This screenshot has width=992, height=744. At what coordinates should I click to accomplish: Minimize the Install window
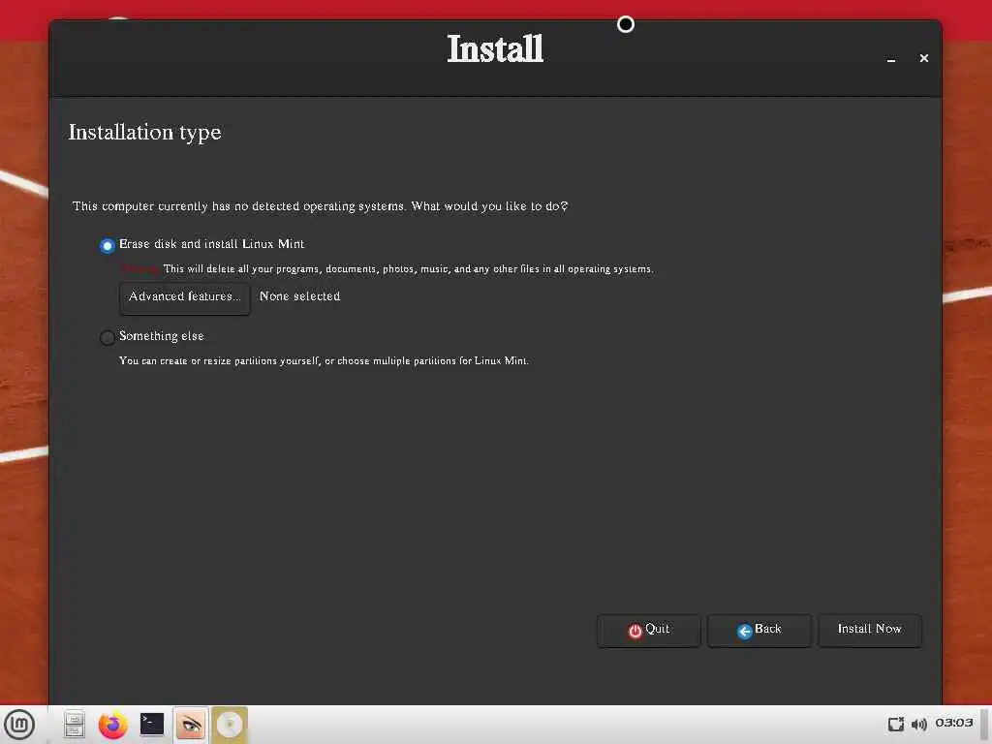point(891,59)
